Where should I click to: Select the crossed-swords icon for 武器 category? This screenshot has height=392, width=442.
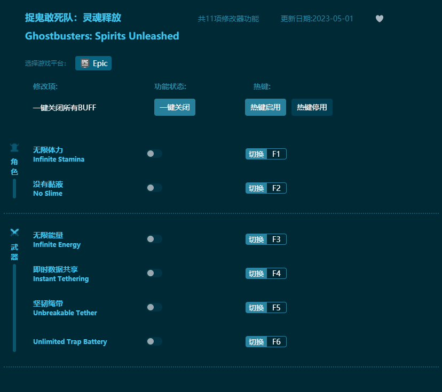(14, 233)
